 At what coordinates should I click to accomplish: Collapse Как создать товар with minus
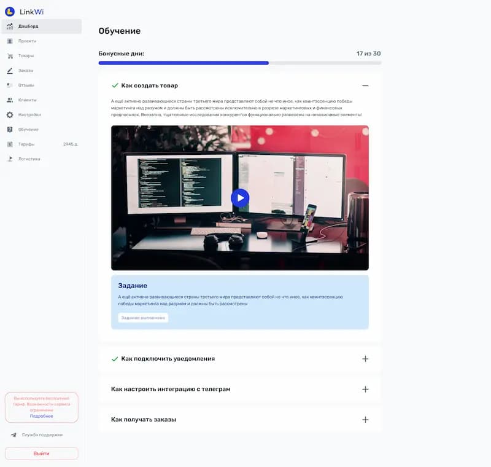point(365,85)
